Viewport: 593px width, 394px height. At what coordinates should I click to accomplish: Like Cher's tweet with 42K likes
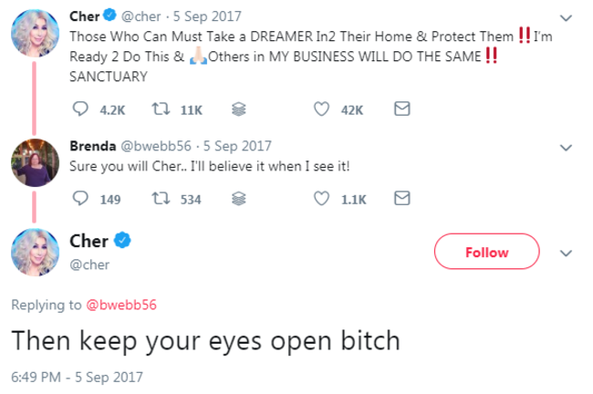click(x=321, y=109)
